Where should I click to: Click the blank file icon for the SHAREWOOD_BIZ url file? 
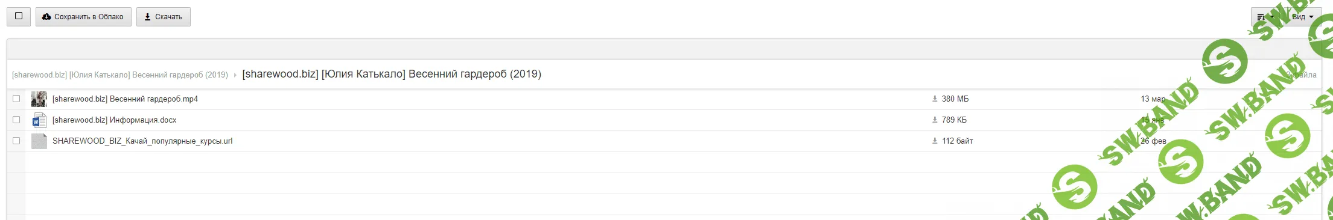(x=39, y=141)
